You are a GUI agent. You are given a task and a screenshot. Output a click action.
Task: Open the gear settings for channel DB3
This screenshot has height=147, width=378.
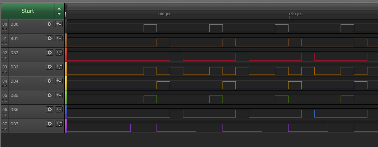(50, 67)
